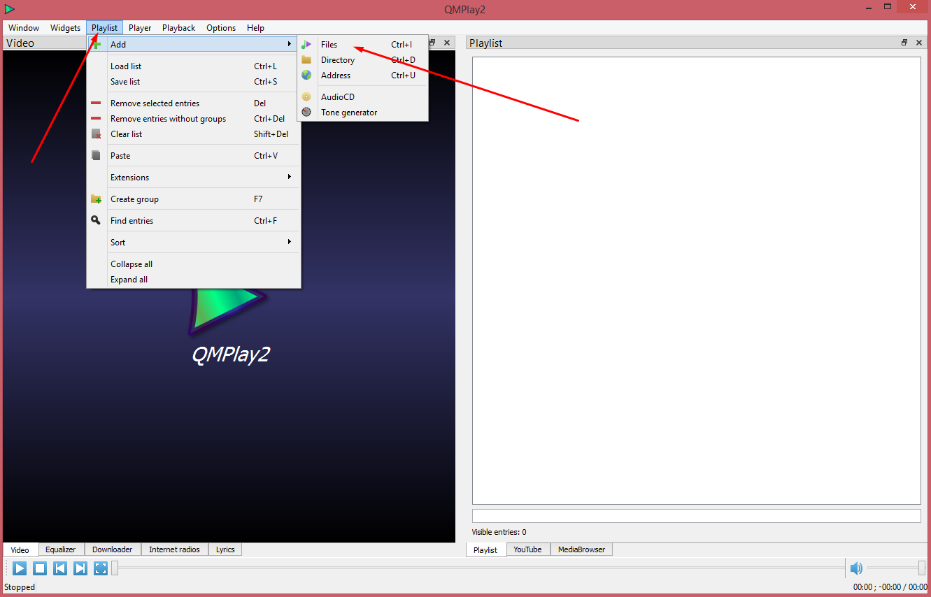This screenshot has width=931, height=597.
Task: Close the open Playlist menu from the menu bar
Action: 105,28
